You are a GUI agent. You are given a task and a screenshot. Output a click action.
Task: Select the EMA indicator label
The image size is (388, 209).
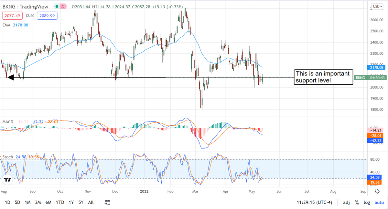(6, 24)
